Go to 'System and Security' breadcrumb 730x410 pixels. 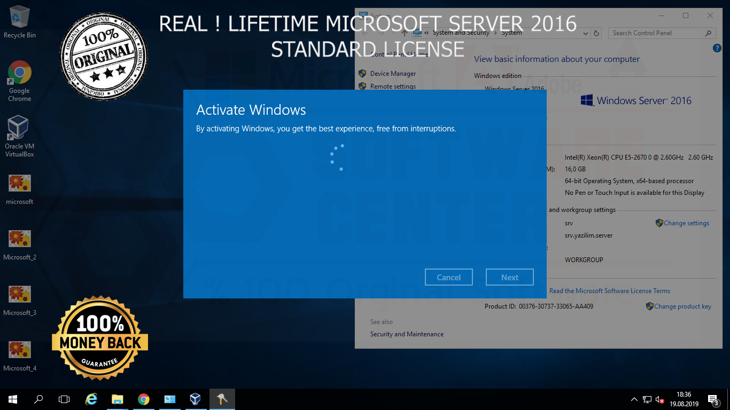pos(461,33)
